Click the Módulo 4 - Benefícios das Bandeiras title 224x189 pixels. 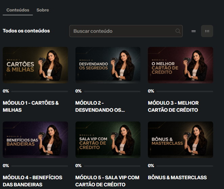(32, 181)
